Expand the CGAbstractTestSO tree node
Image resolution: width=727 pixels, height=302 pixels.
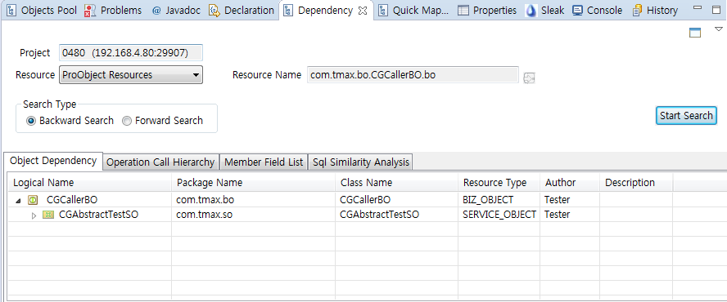coord(34,215)
